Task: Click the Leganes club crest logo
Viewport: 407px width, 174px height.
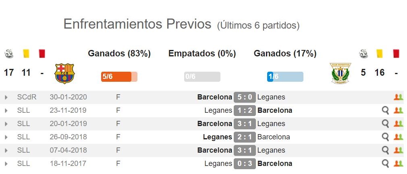Action: 340,73
